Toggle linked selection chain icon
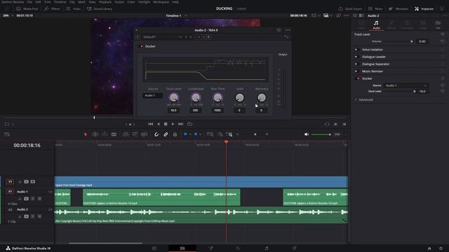 point(166,134)
